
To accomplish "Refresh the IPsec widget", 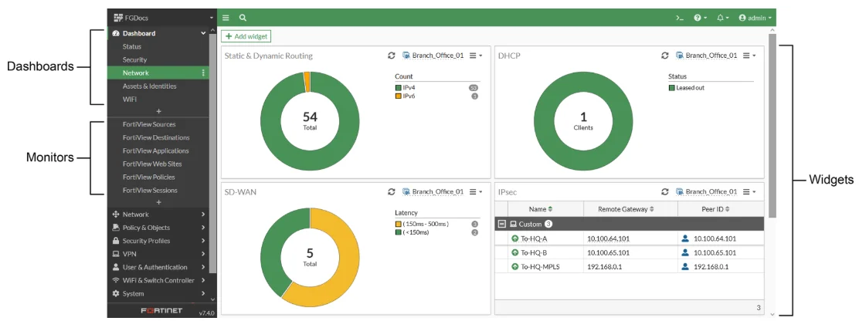I will pyautogui.click(x=664, y=191).
